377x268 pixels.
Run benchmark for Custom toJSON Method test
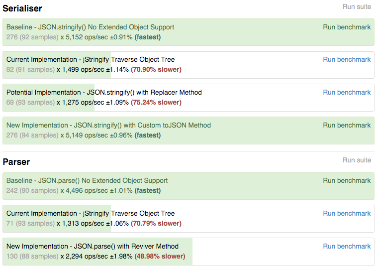347,125
